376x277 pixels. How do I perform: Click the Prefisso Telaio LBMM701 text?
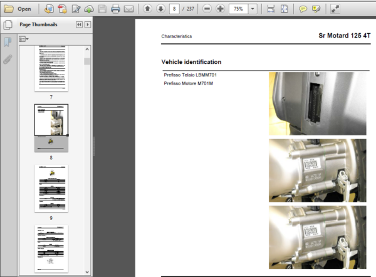coord(190,75)
